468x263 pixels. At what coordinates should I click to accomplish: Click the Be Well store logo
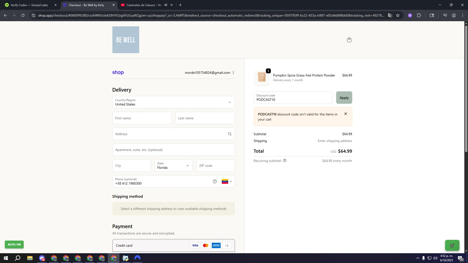[x=126, y=40]
